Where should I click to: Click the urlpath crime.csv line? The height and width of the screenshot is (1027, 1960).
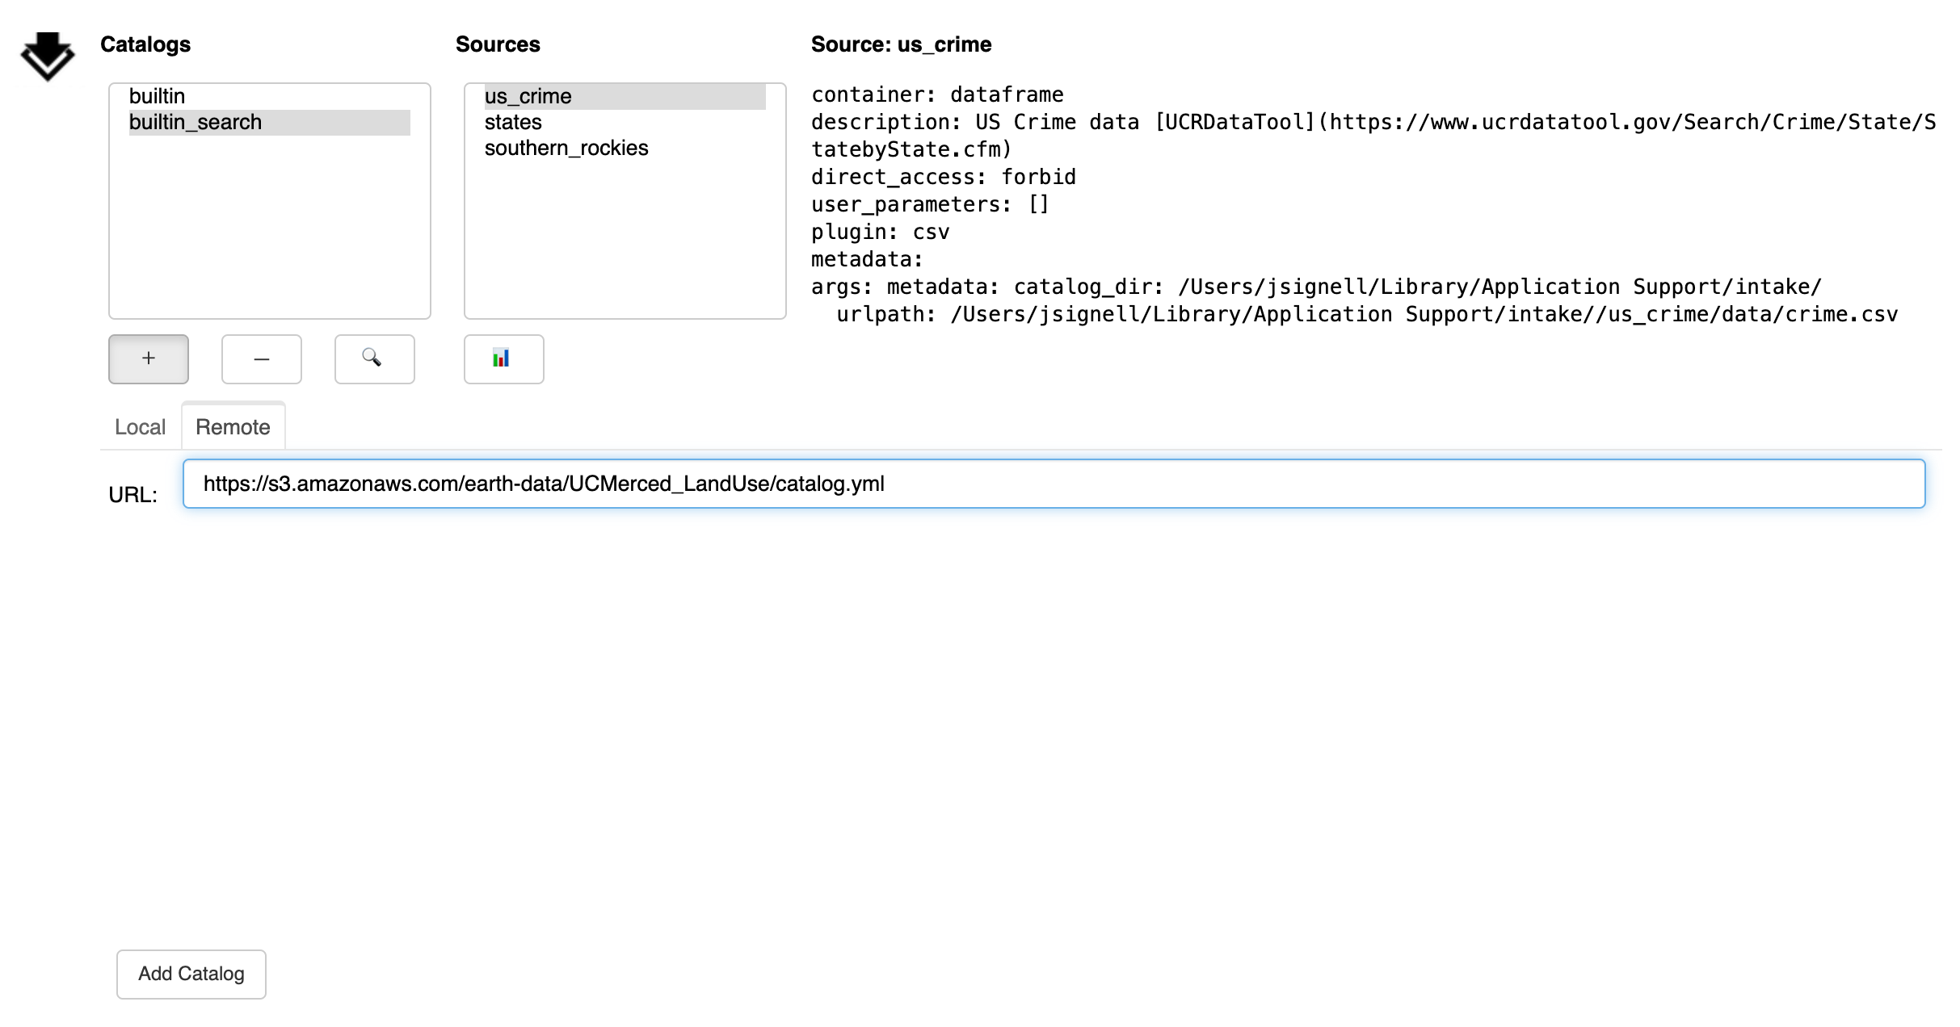pos(1367,315)
